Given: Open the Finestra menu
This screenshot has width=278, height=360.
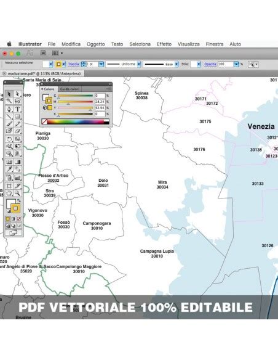Looking at the screenshot, I should 215,44.
